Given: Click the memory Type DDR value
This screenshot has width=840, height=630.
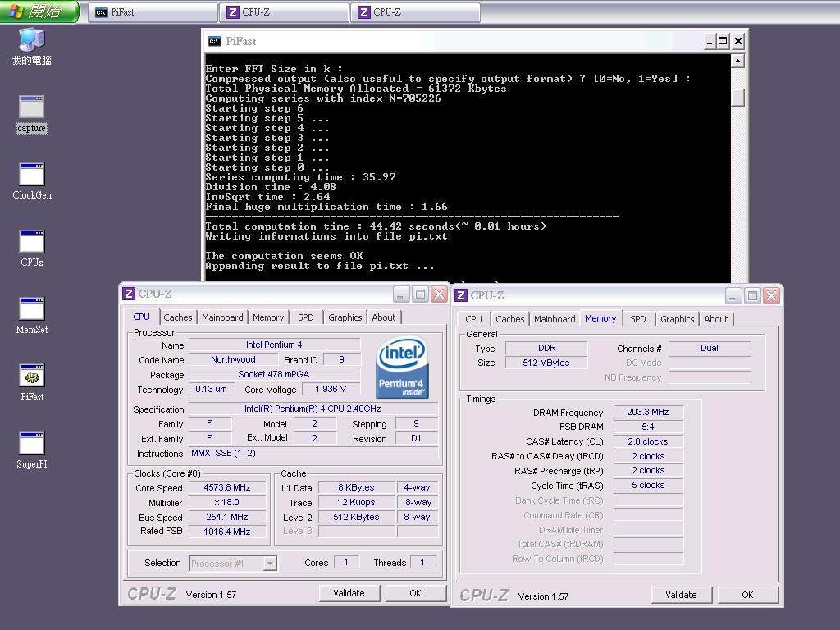Looking at the screenshot, I should [546, 348].
